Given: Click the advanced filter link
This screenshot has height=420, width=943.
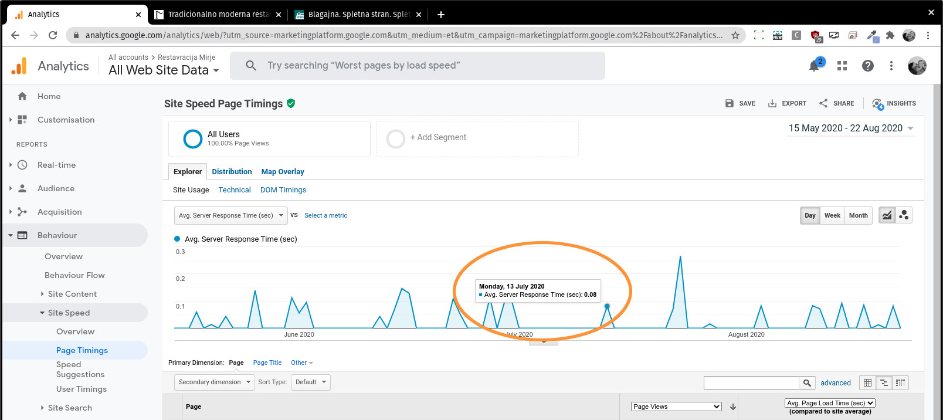Looking at the screenshot, I should (x=836, y=383).
